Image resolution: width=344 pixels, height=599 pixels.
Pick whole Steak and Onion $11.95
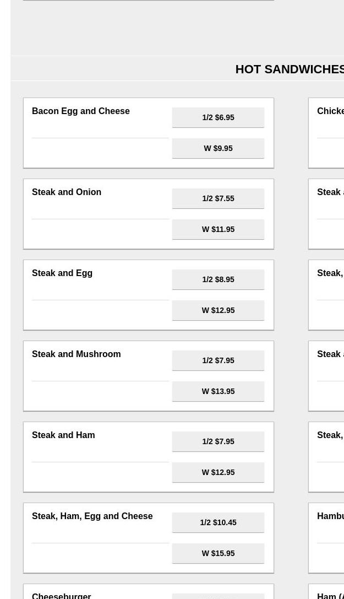click(218, 229)
